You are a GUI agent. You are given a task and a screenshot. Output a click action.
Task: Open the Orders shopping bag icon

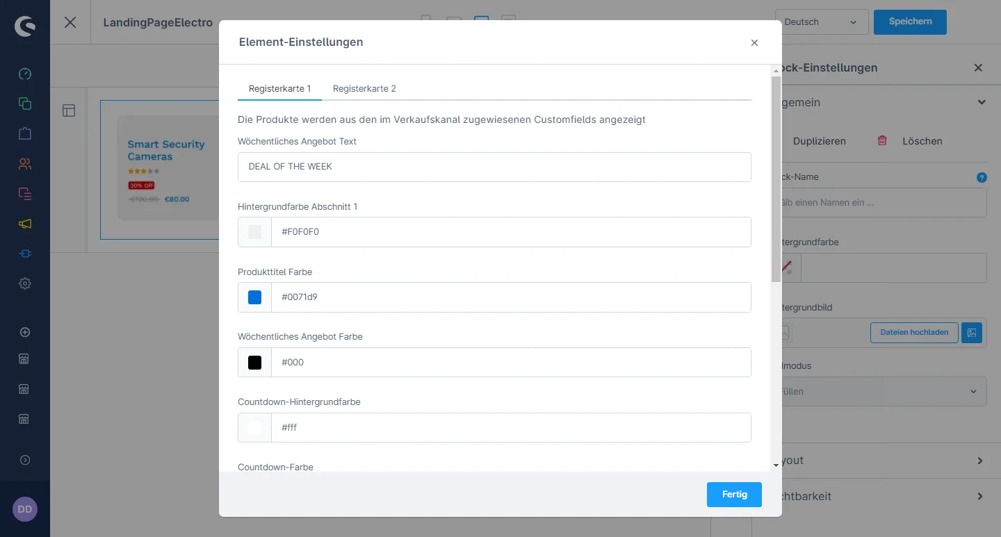pyautogui.click(x=25, y=133)
